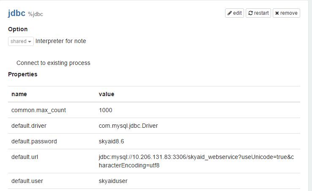Screen dimensions: 312x191
Task: Click the jdbc interpreter title
Action: pos(16,13)
